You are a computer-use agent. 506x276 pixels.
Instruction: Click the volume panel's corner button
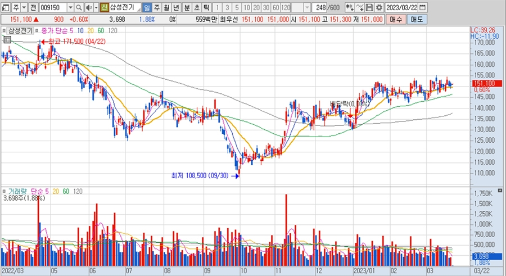click(500, 190)
